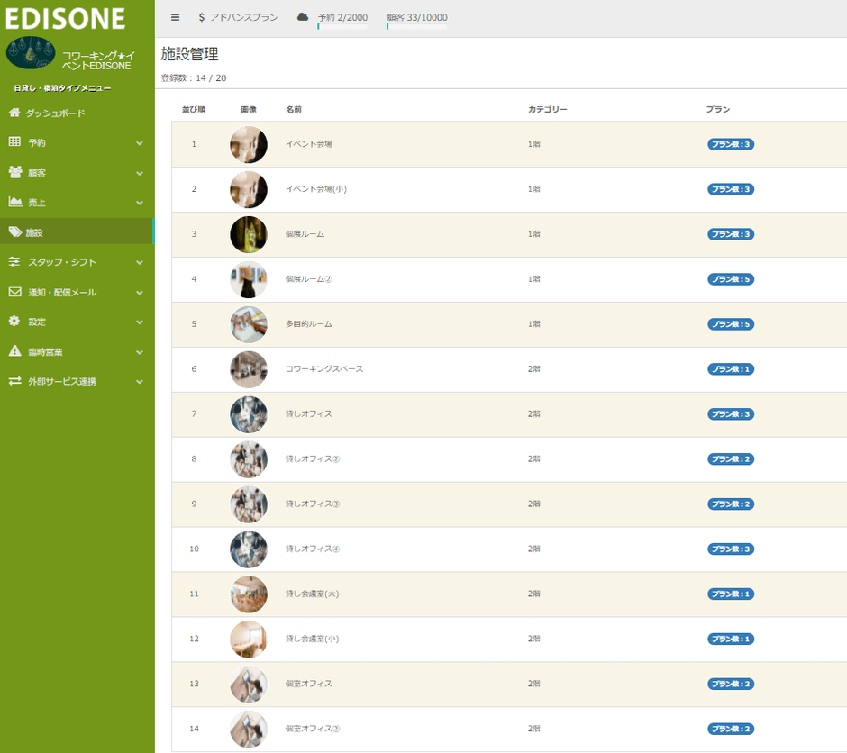Click the 予約 table icon in sidebar
Viewport: 847px width, 753px height.
14,142
